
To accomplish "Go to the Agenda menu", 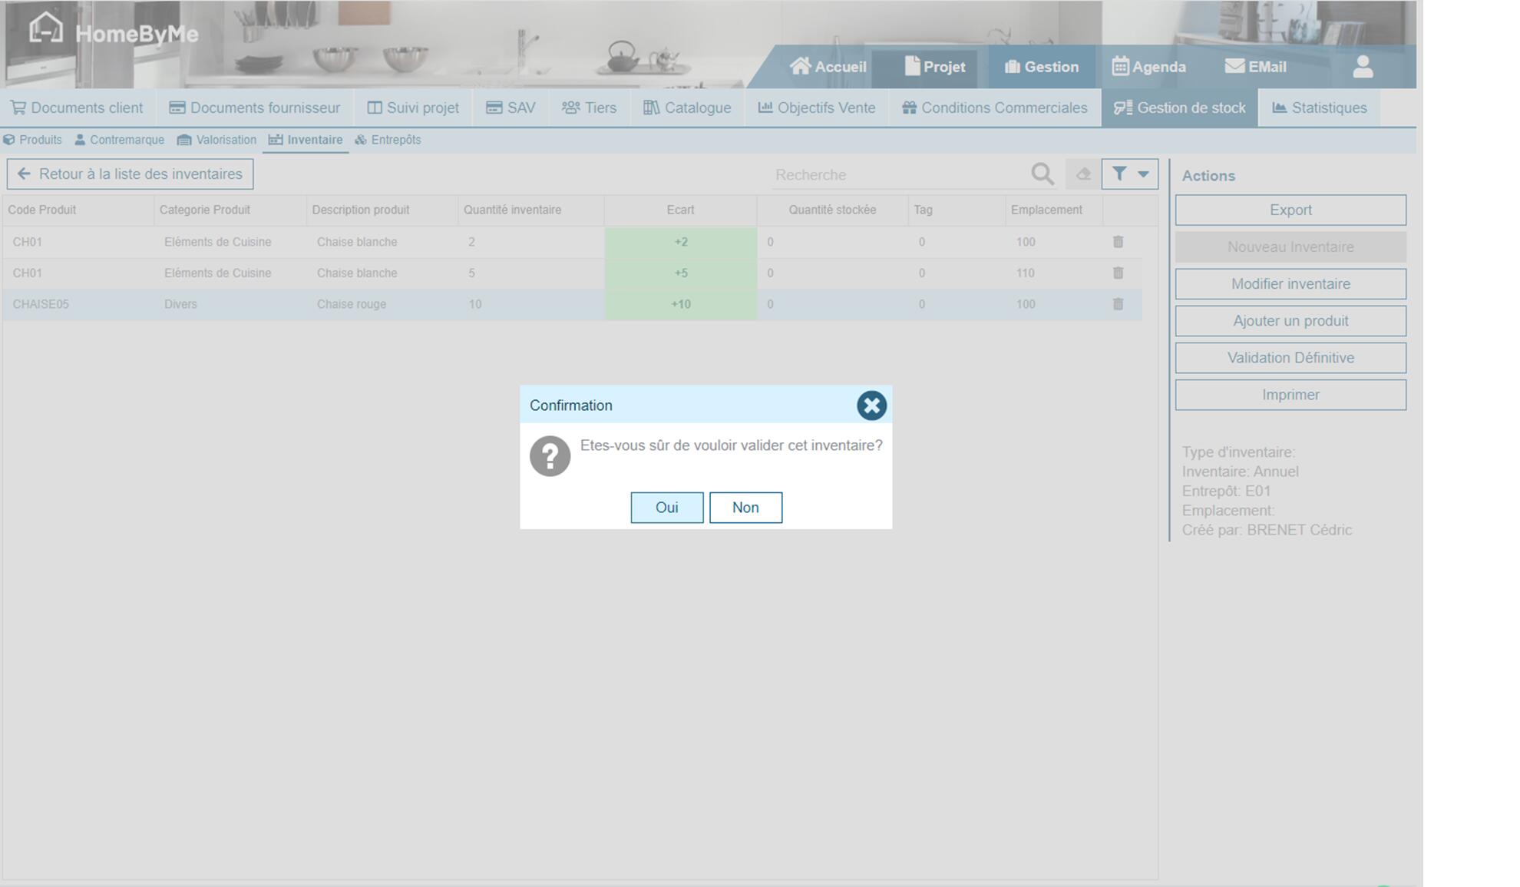I will [x=1148, y=67].
